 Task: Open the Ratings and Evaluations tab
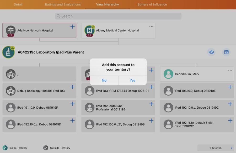coord(63,4)
